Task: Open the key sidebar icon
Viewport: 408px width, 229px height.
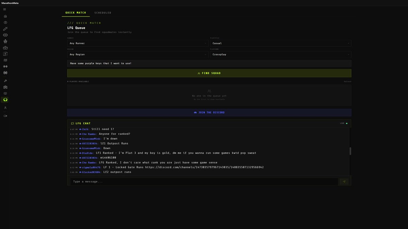Action: click(5, 81)
